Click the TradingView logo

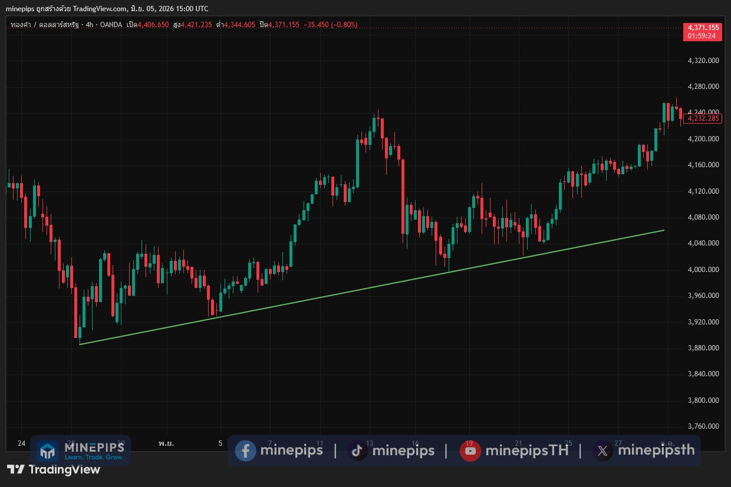pos(54,469)
